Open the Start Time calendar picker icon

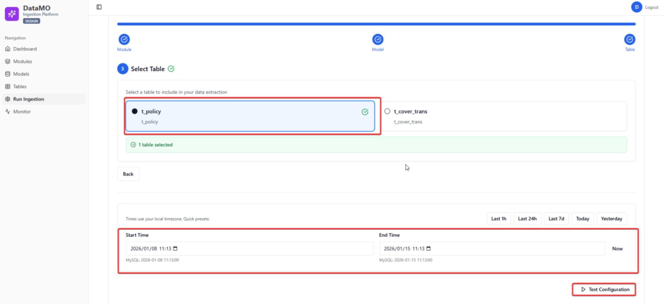click(x=175, y=249)
